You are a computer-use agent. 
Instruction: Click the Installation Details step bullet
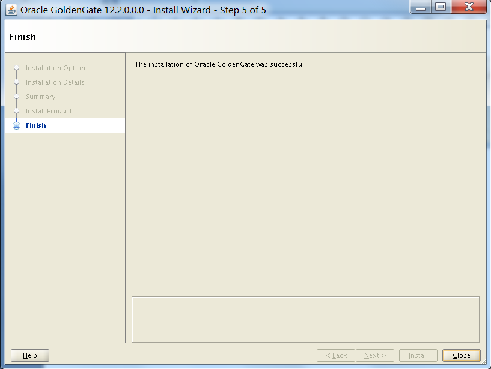(x=17, y=82)
